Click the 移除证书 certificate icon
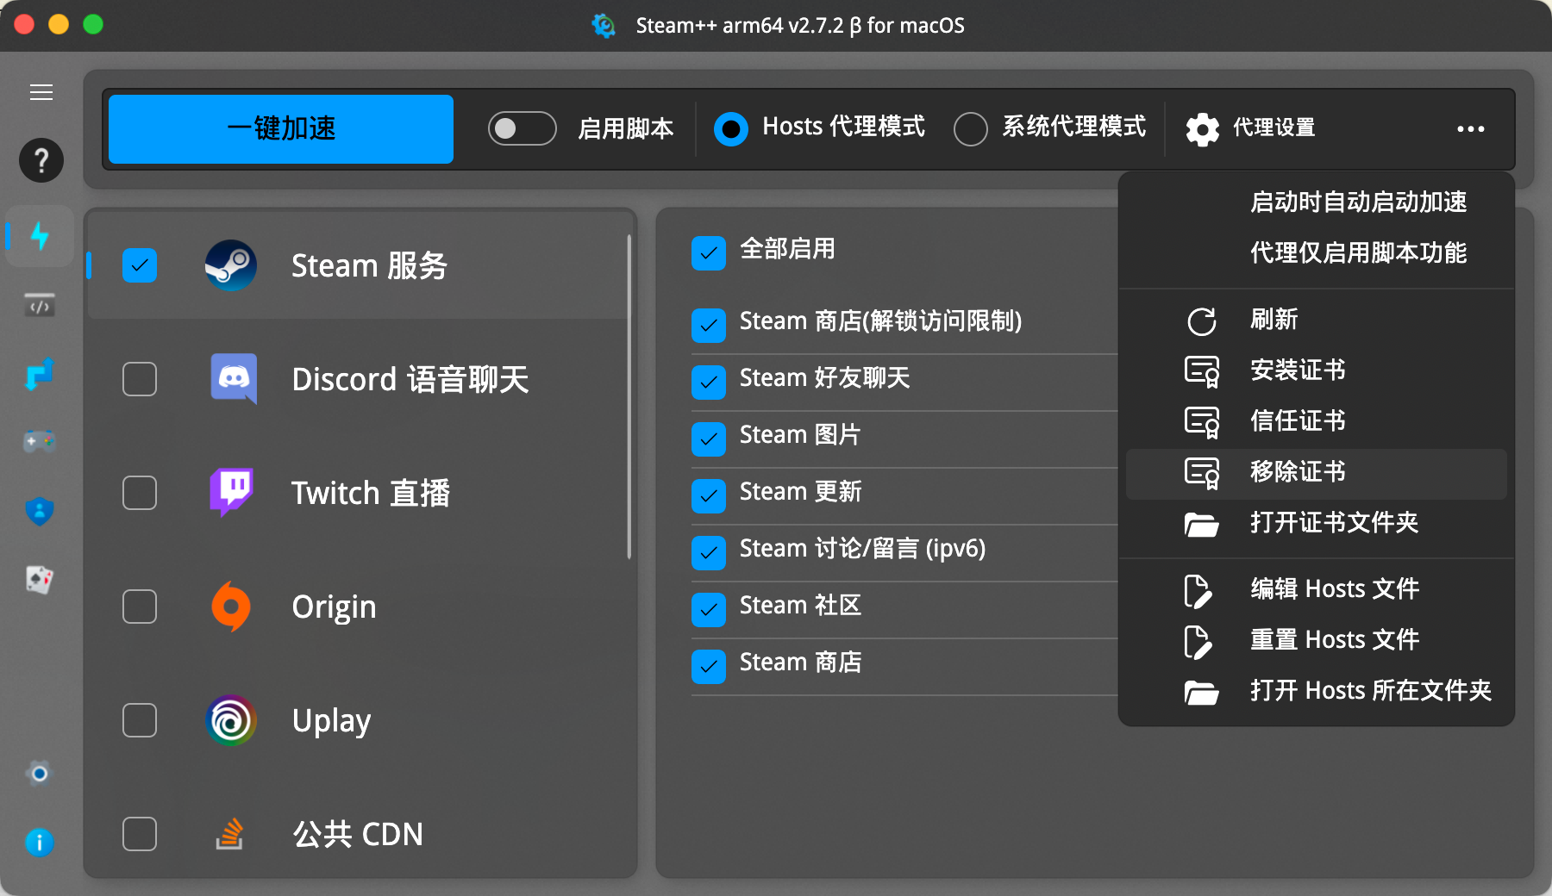The width and height of the screenshot is (1552, 896). [1202, 473]
